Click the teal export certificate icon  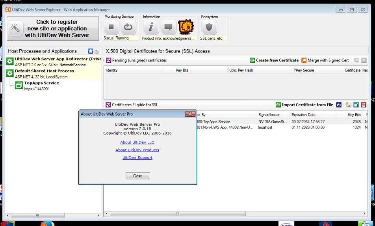click(356, 105)
